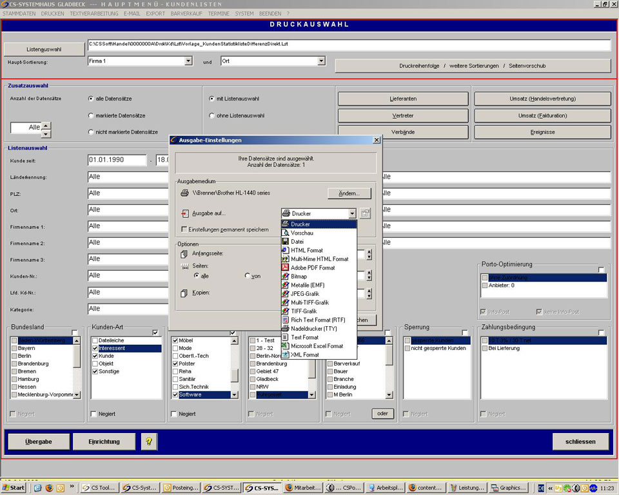This screenshot has width=619, height=495.
Task: Check the Bayern checkbox in Bundesland
Action: coord(14,348)
